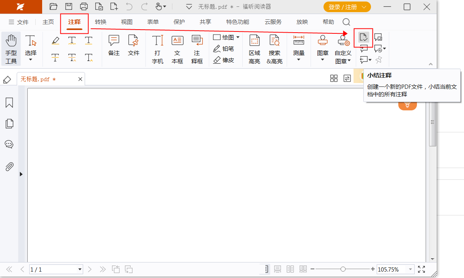
Task: Open the zoom percentage dropdown
Action: coord(410,269)
